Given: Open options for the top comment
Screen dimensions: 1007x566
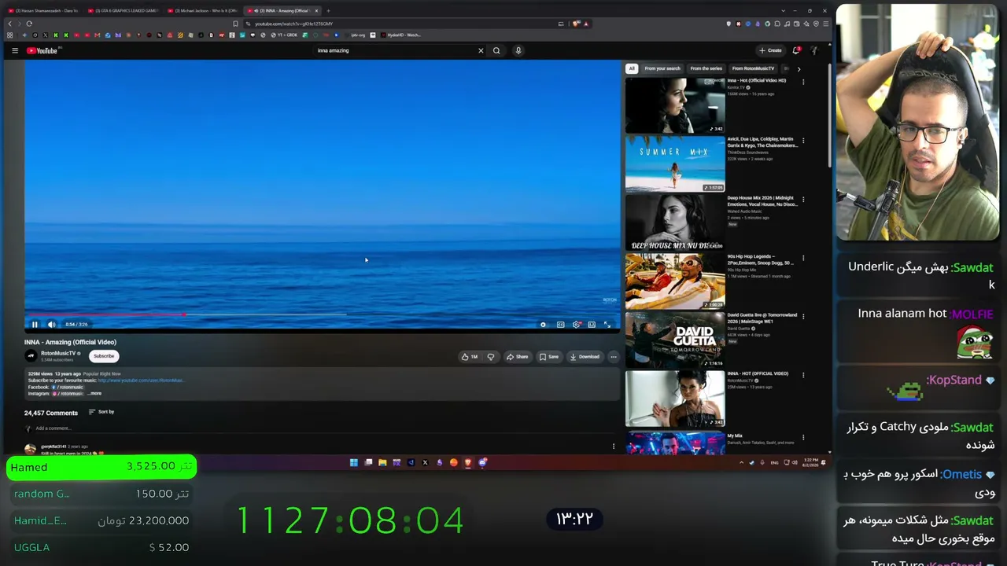Looking at the screenshot, I should [614, 447].
